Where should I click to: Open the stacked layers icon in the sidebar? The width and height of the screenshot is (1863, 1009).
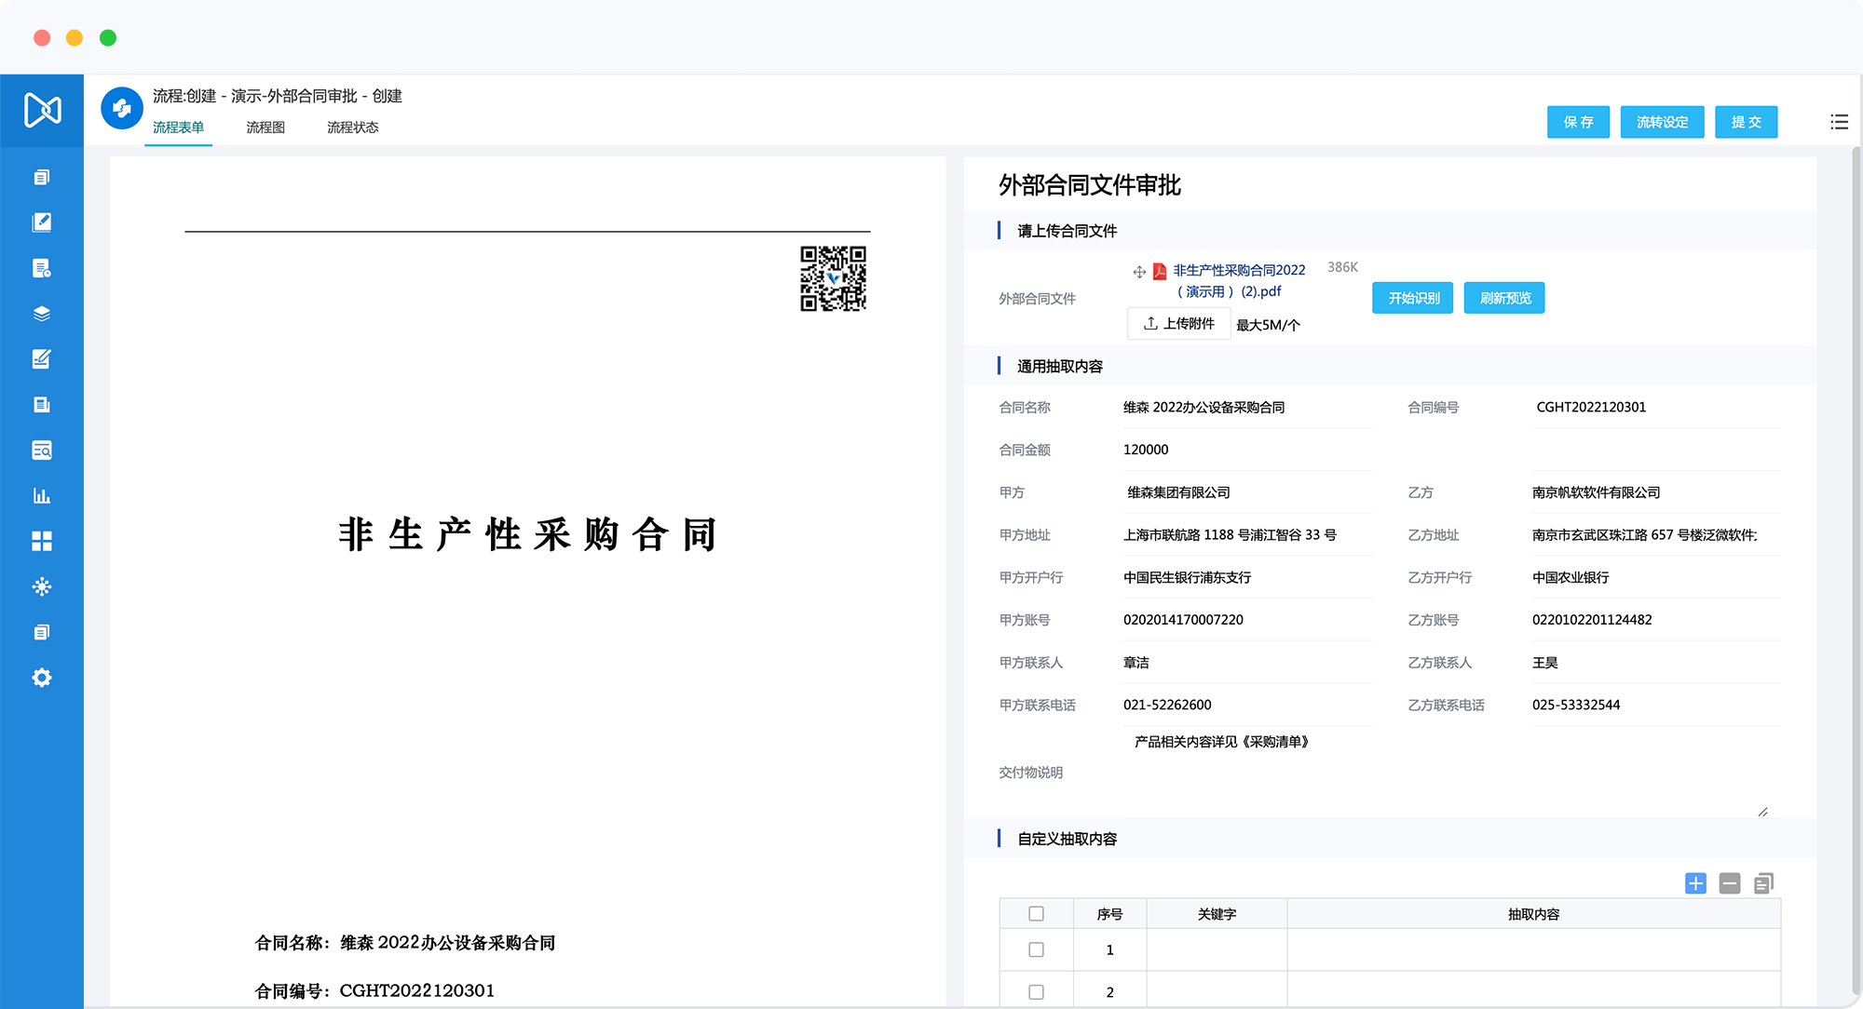coord(42,314)
